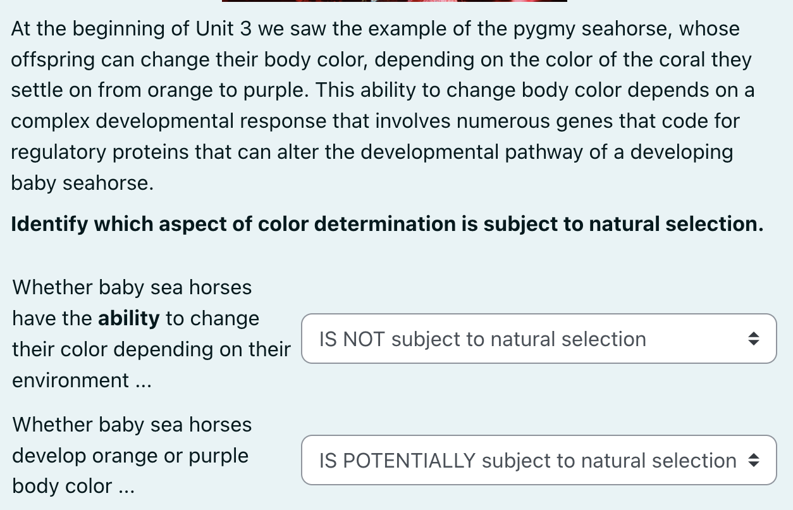Click the 'IS NOT subject' selected option text

[x=483, y=339]
